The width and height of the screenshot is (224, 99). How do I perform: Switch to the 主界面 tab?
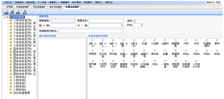(10, 7)
